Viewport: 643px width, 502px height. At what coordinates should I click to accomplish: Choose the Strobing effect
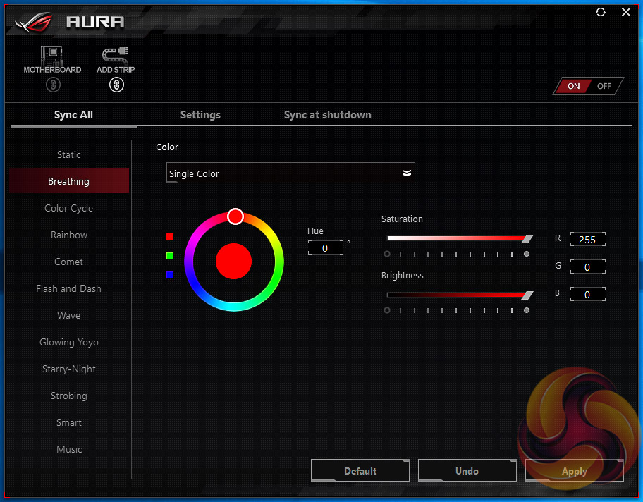click(69, 396)
